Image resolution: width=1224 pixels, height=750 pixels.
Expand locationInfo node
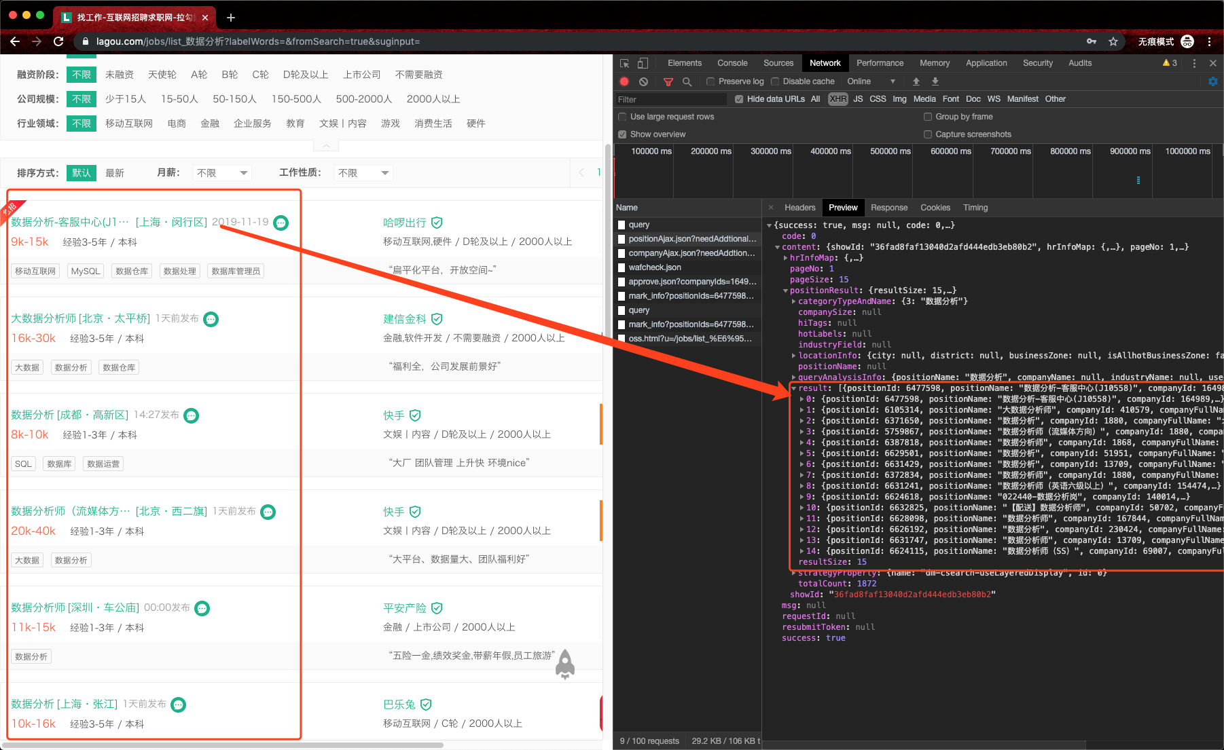[794, 356]
